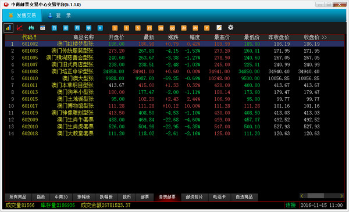Click the 登录 login button
Image resolution: width=349 pixels, height=212 pixels.
59,15
